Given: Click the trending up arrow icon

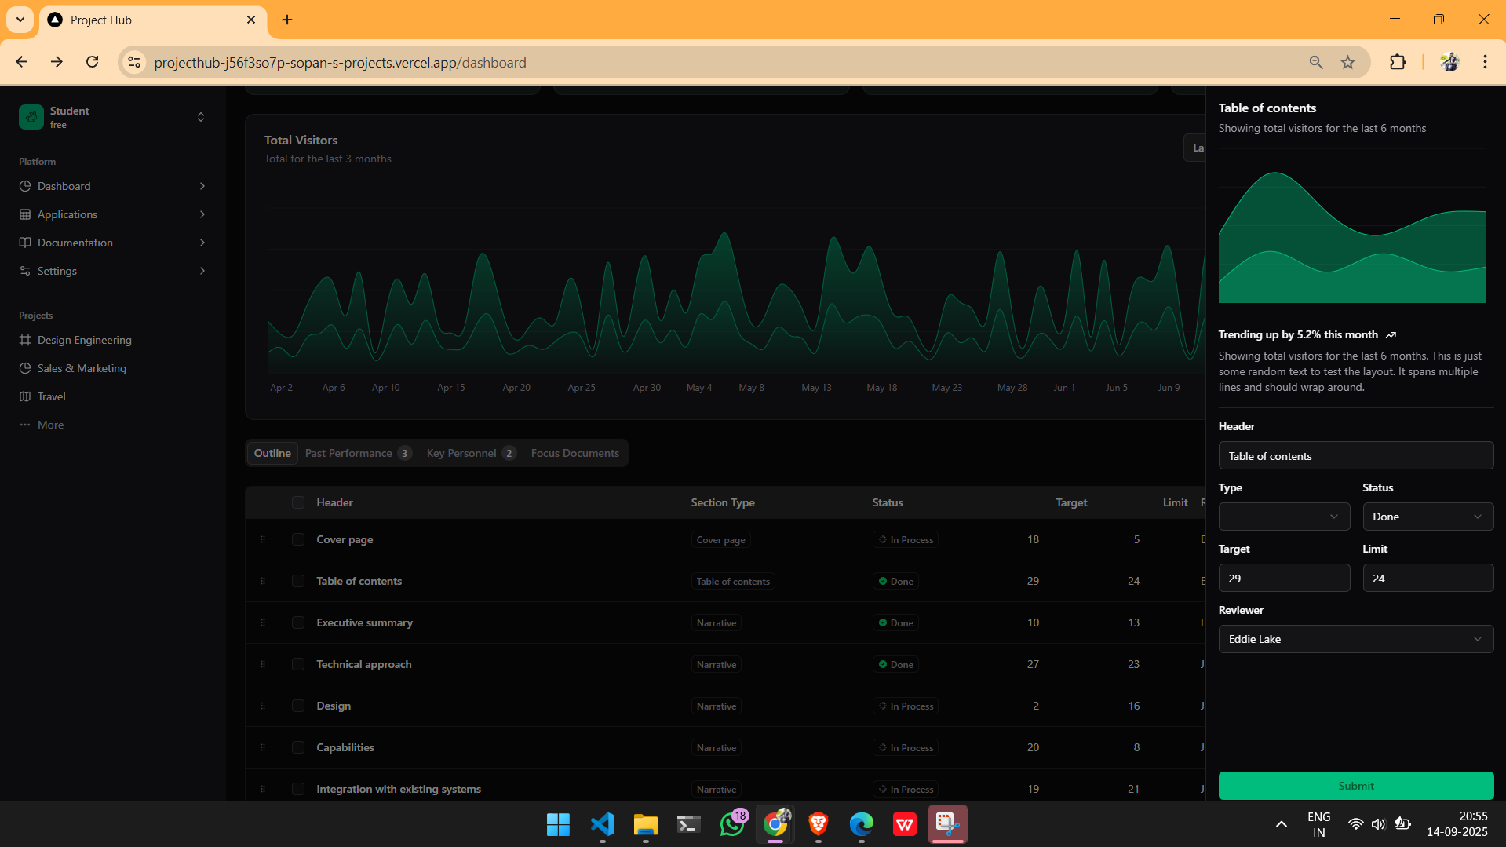Looking at the screenshot, I should (1391, 335).
